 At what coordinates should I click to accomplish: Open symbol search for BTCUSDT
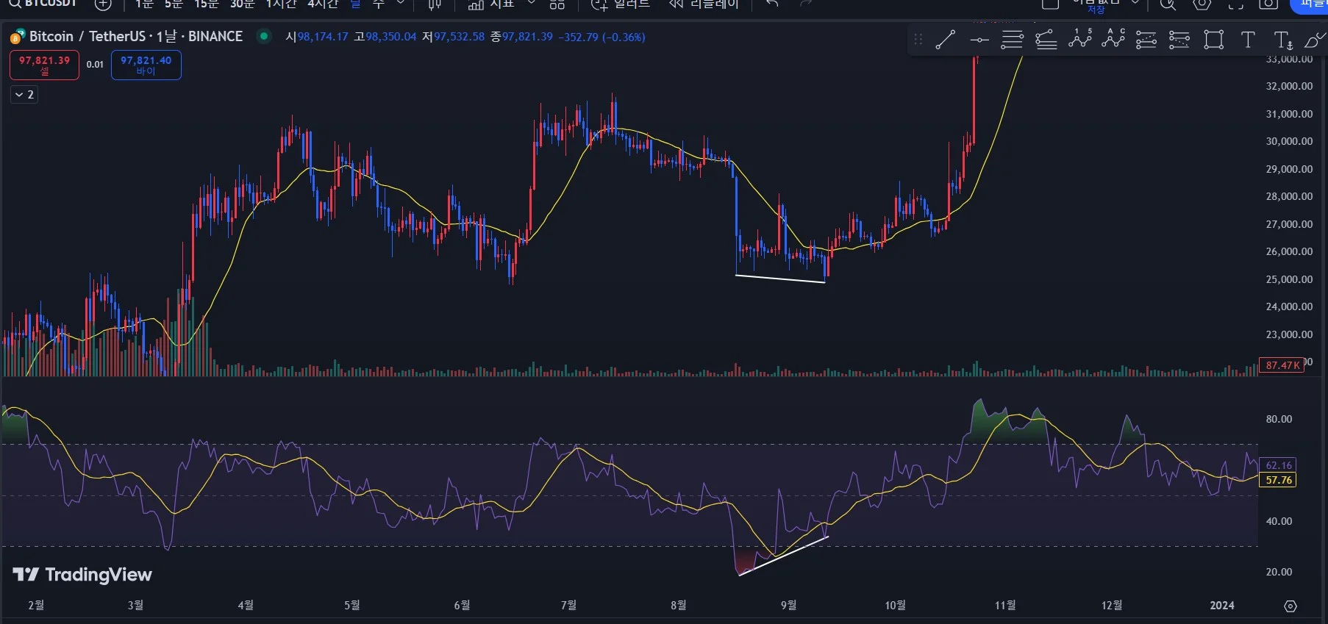(43, 4)
